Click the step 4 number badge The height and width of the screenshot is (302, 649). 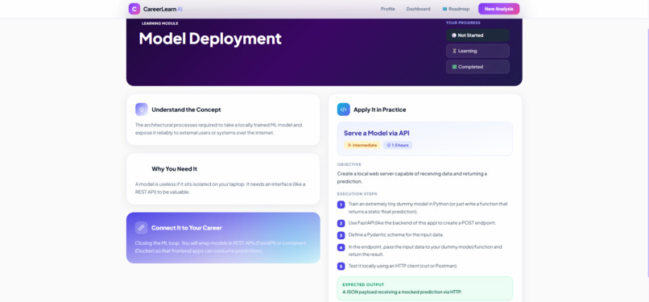click(341, 247)
